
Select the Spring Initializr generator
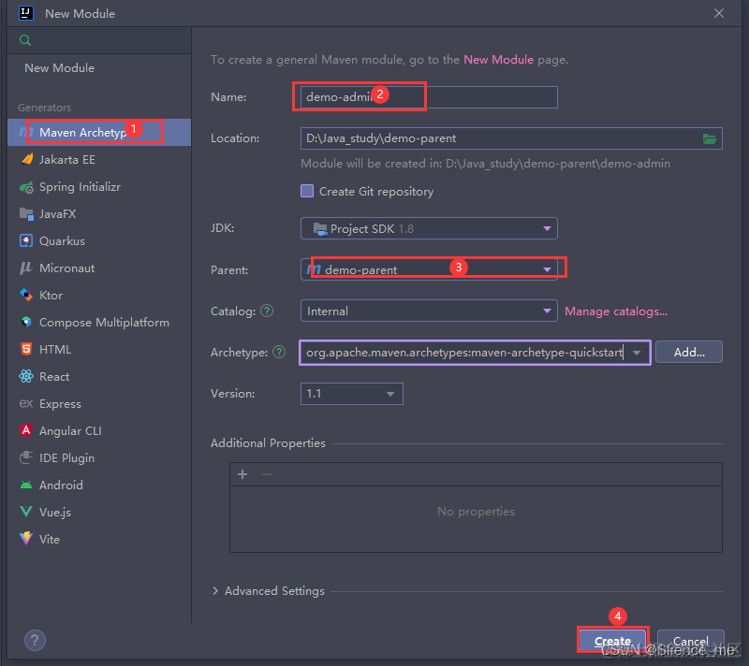(99, 187)
